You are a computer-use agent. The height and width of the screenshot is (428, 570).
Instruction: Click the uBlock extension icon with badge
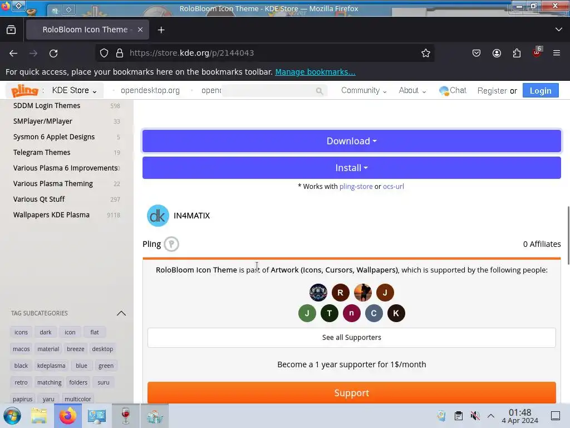point(537,52)
